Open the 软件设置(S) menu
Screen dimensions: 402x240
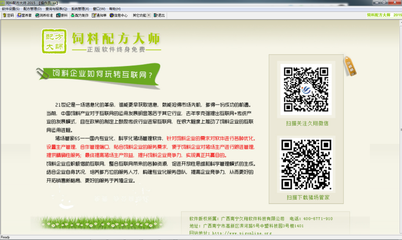click(11, 9)
